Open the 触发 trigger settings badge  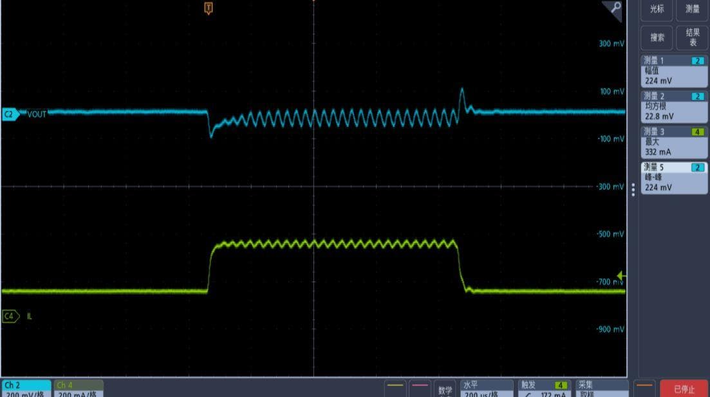pos(544,389)
